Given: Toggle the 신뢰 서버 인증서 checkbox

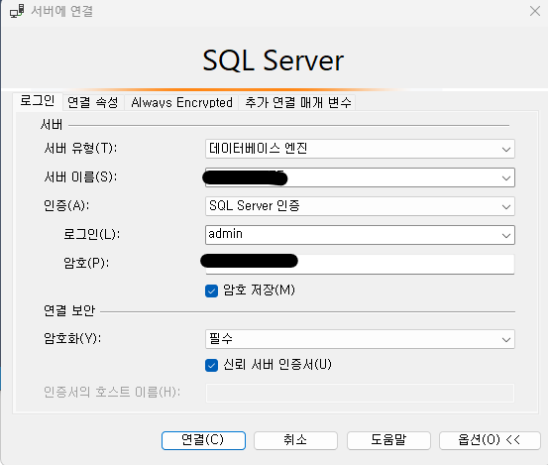Looking at the screenshot, I should [x=211, y=365].
